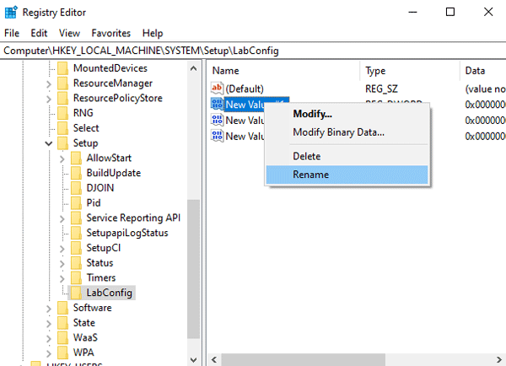The height and width of the screenshot is (366, 506).
Task: Choose Modify... from the context menu
Action: click(x=347, y=114)
